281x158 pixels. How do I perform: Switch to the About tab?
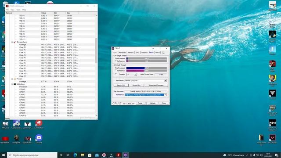pos(157,53)
